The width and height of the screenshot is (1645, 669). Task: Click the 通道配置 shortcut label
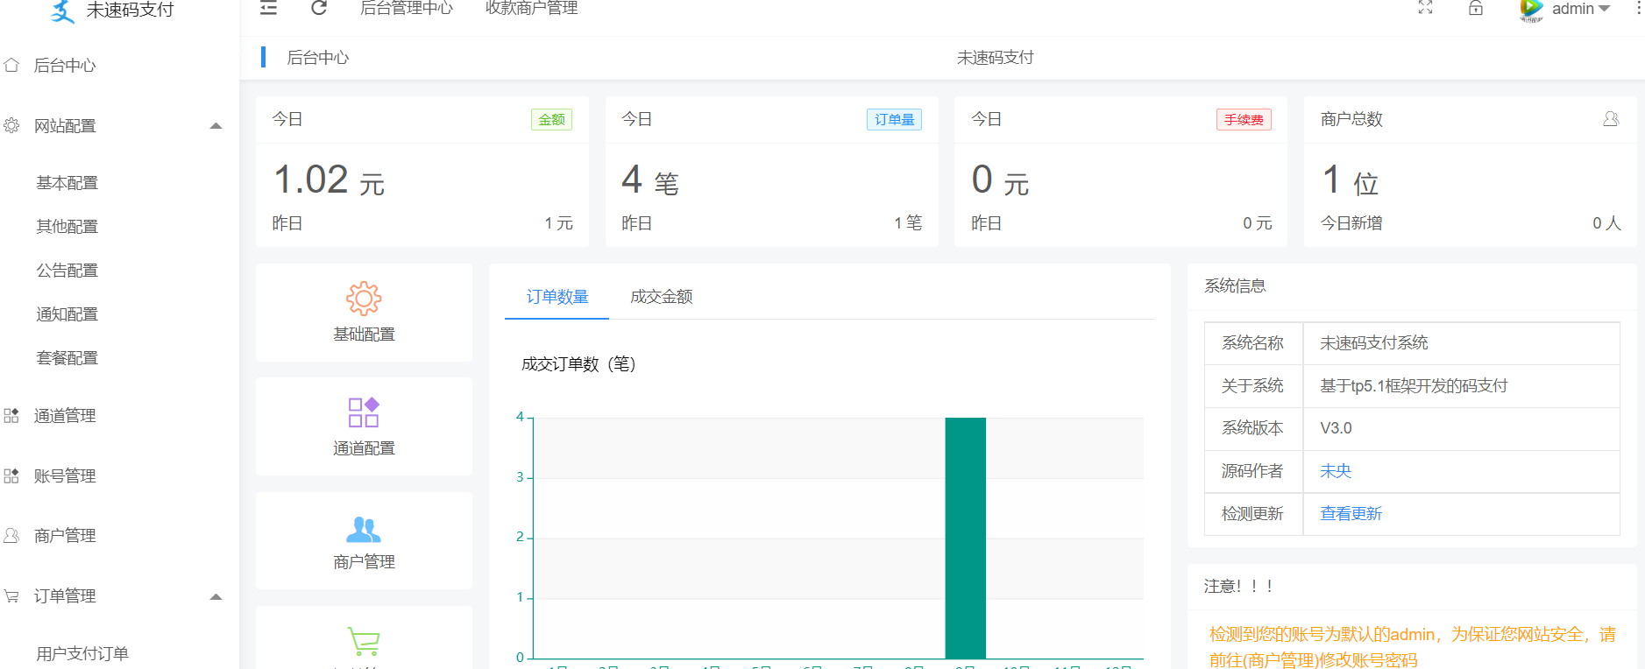point(364,448)
